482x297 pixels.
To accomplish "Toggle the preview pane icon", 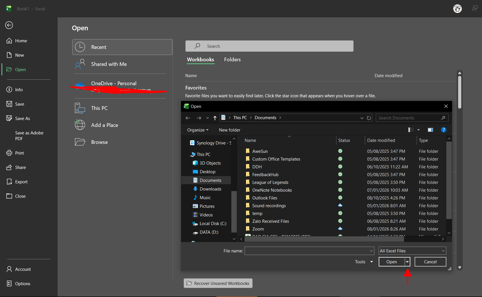I will coord(430,130).
